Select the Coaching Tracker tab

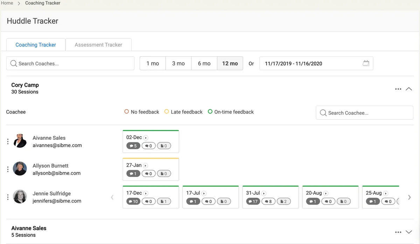[x=36, y=45]
